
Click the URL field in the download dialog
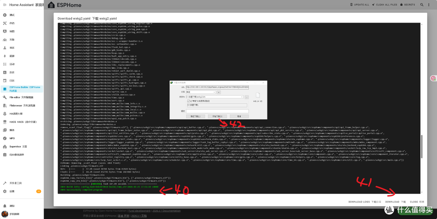coord(217,87)
